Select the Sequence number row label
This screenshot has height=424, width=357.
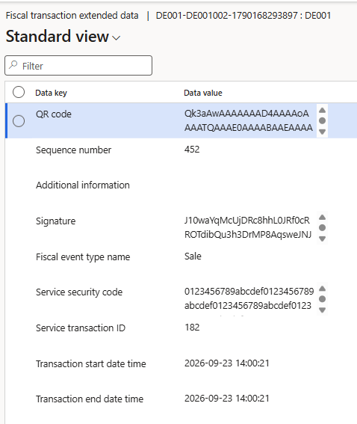[x=73, y=150]
